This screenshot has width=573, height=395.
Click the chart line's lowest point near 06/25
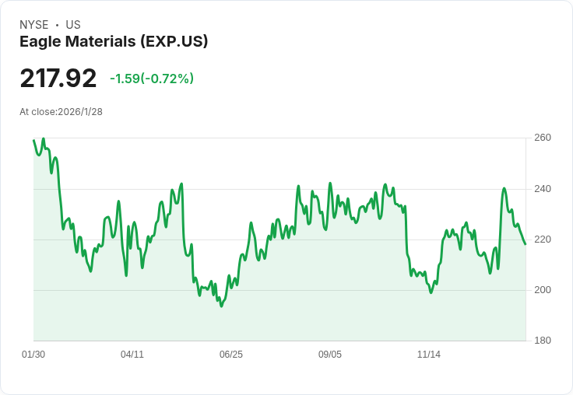point(221,306)
